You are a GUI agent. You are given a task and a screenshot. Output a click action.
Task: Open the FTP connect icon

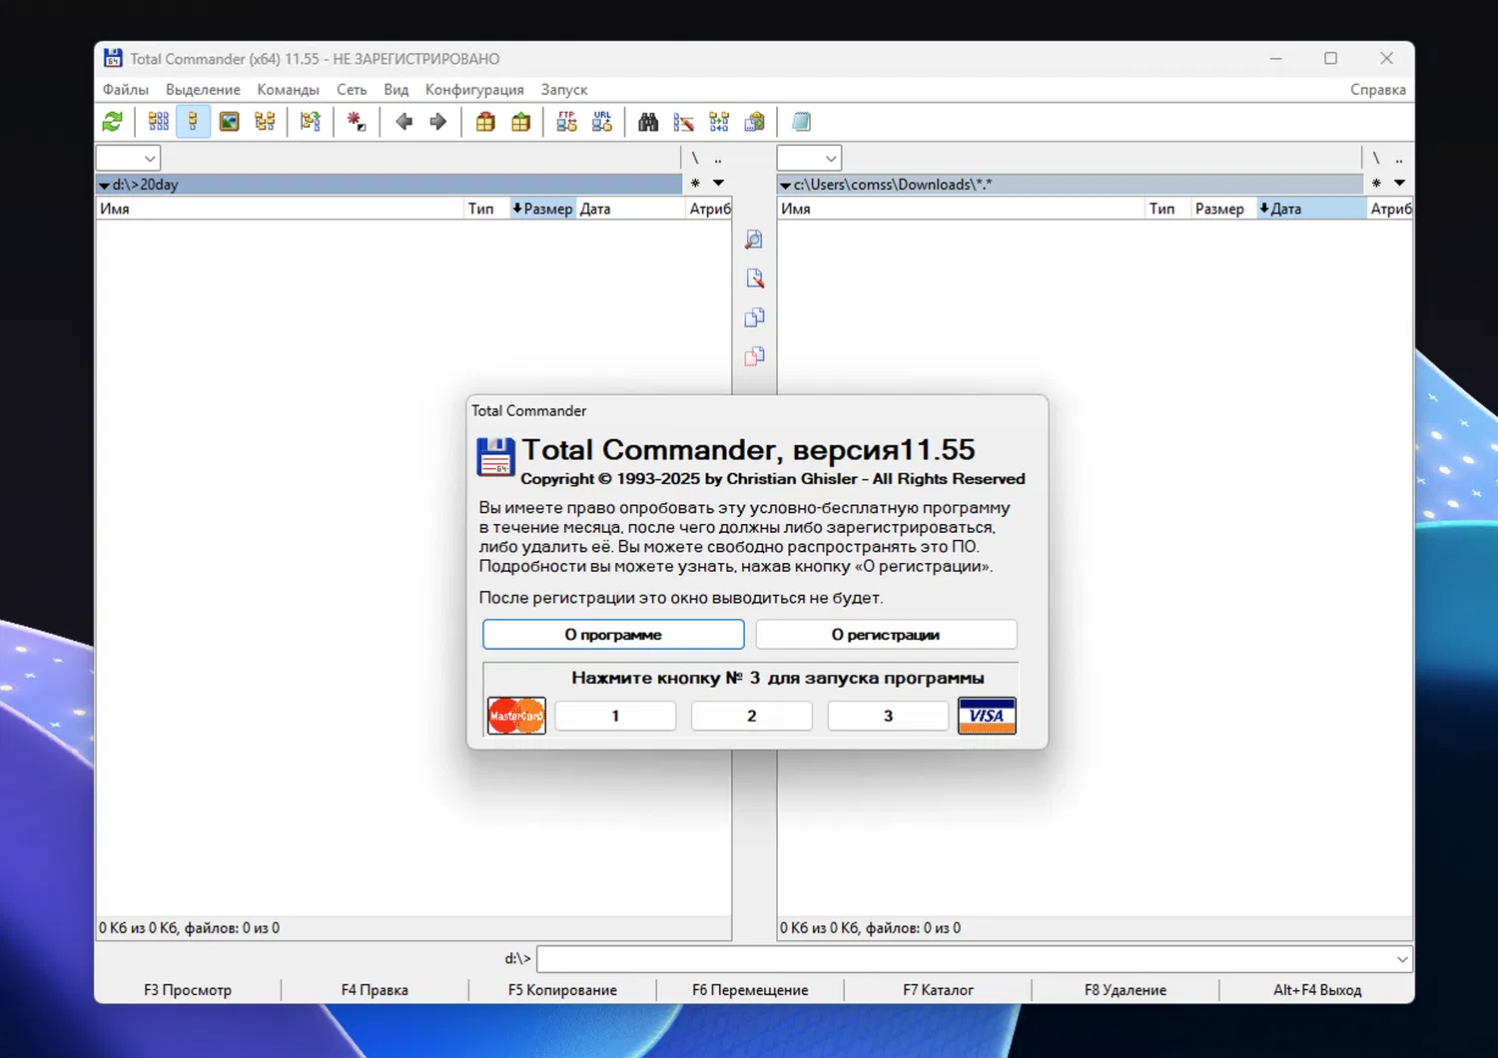(x=566, y=122)
